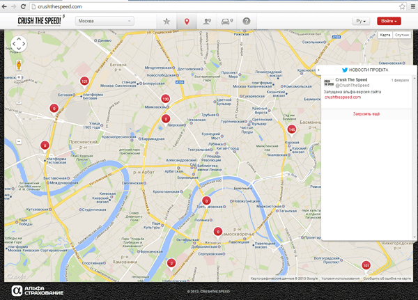Click the star favorites icon in toolbar

pyautogui.click(x=167, y=22)
